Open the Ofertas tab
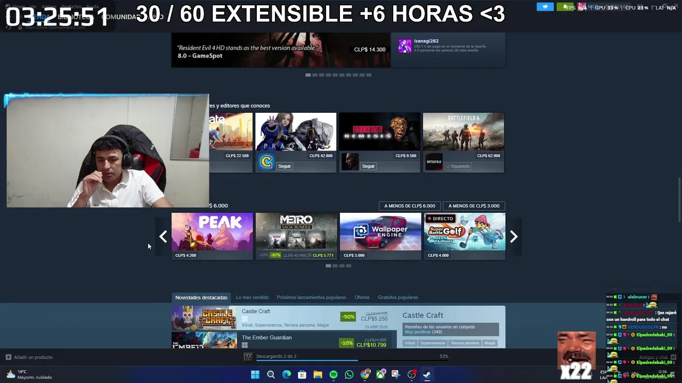Viewport: 682px width, 383px height. tap(362, 297)
